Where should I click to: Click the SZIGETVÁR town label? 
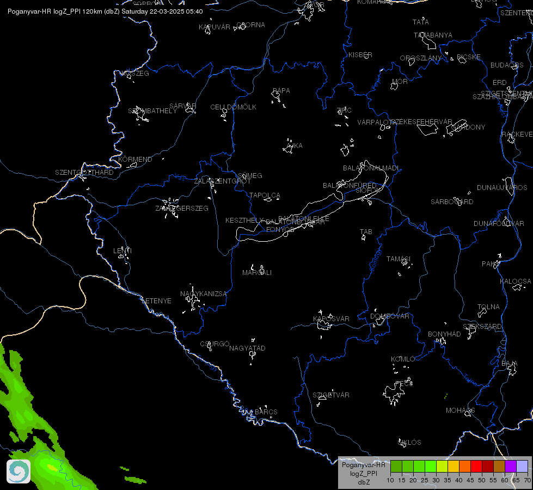tap(331, 395)
